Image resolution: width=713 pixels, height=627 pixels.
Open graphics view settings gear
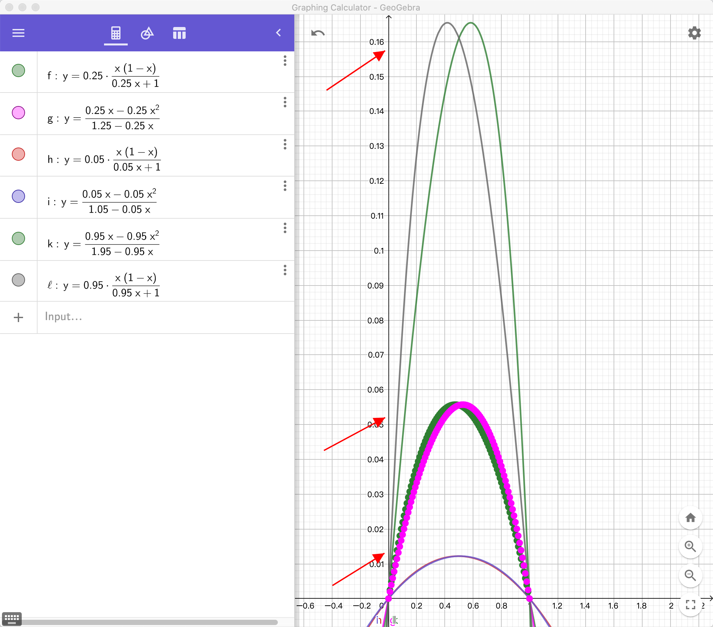point(694,33)
